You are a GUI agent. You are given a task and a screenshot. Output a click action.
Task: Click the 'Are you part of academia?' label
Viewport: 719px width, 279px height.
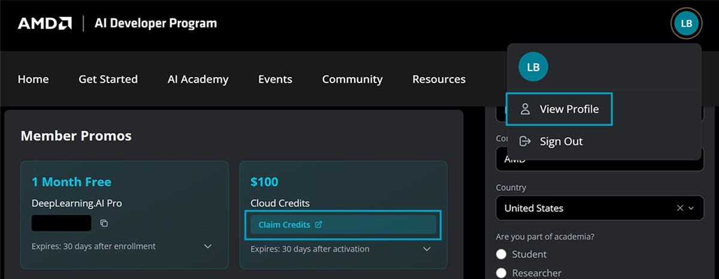pos(545,237)
